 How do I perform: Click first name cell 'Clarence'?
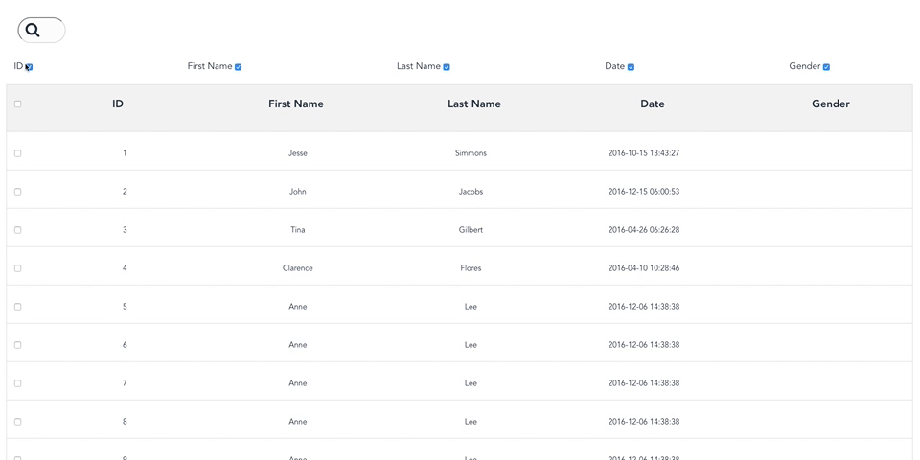(x=298, y=268)
